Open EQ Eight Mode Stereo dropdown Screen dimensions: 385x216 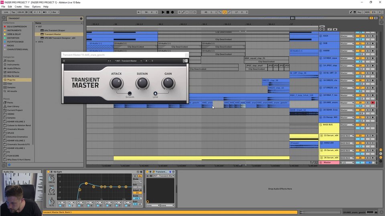pos(138,182)
